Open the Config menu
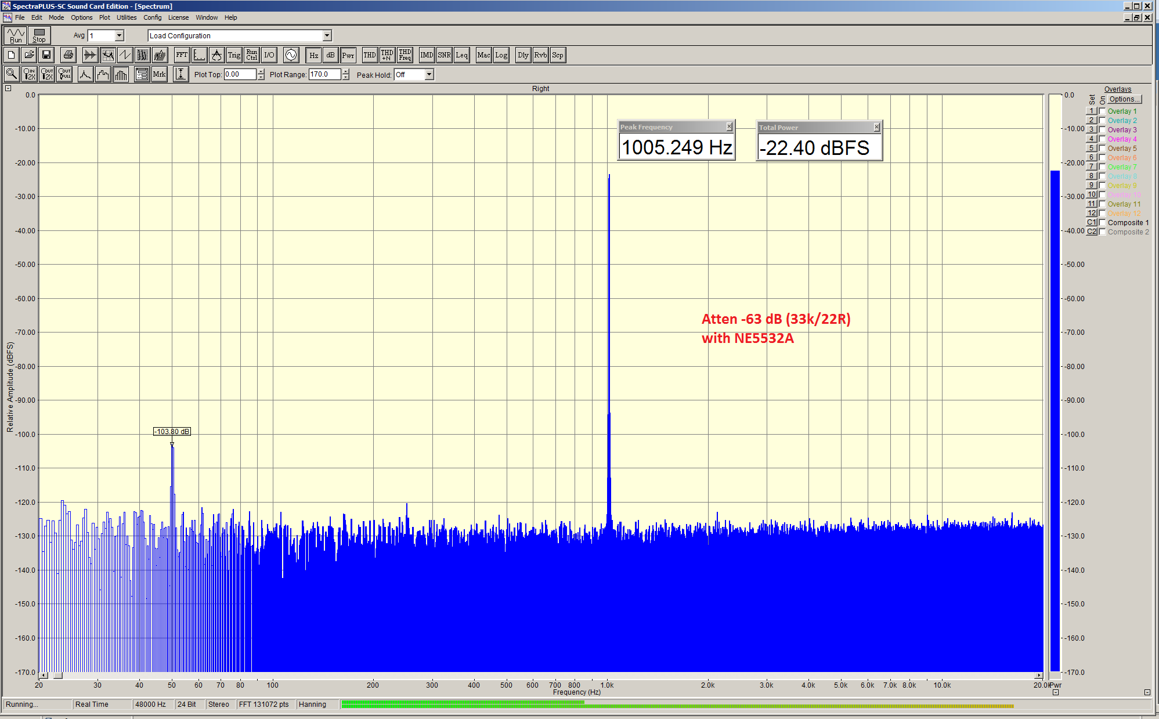This screenshot has width=1159, height=719. tap(153, 17)
